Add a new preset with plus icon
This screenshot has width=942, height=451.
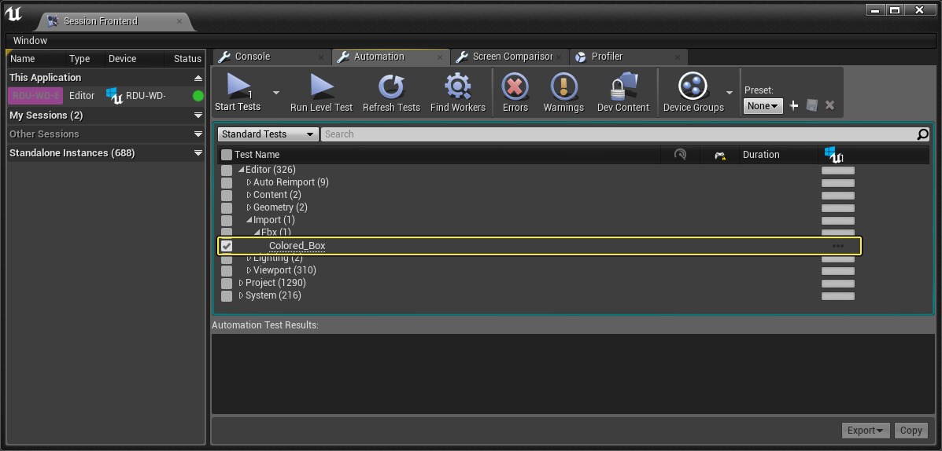click(794, 105)
